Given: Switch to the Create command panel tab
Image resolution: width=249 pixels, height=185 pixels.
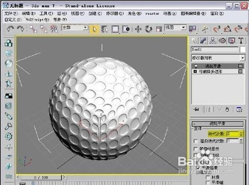Looking at the screenshot, I should coord(194,40).
